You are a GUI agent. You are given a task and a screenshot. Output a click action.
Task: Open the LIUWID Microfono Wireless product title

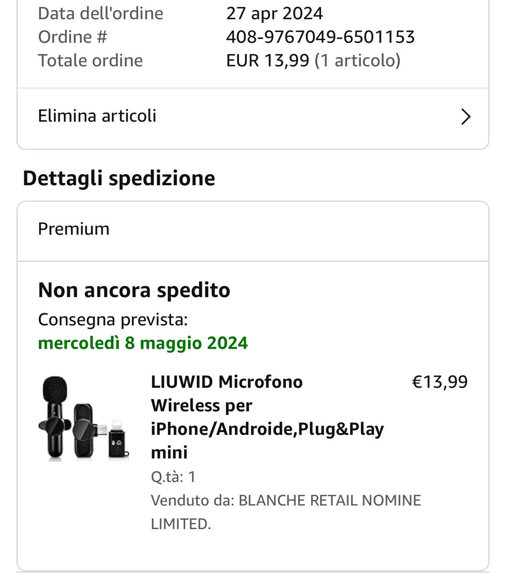click(x=267, y=417)
